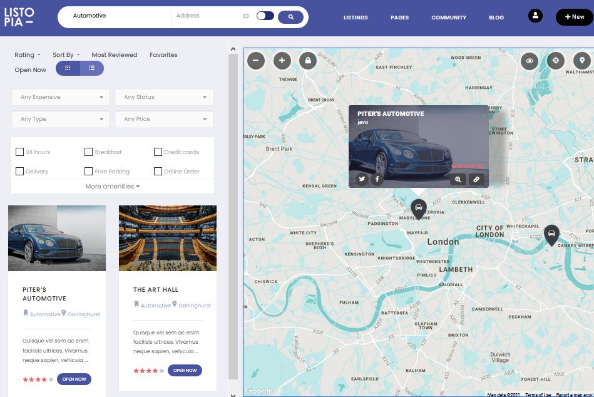This screenshot has height=397, width=594.
Task: Open The Art Hall thumbnail image
Action: coord(168,238)
